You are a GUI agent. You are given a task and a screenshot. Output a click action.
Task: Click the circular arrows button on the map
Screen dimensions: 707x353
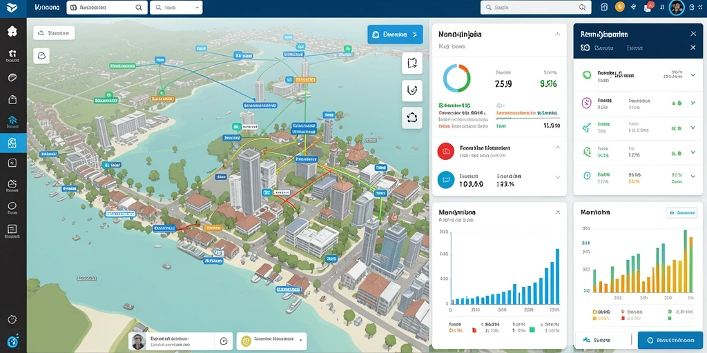click(412, 118)
